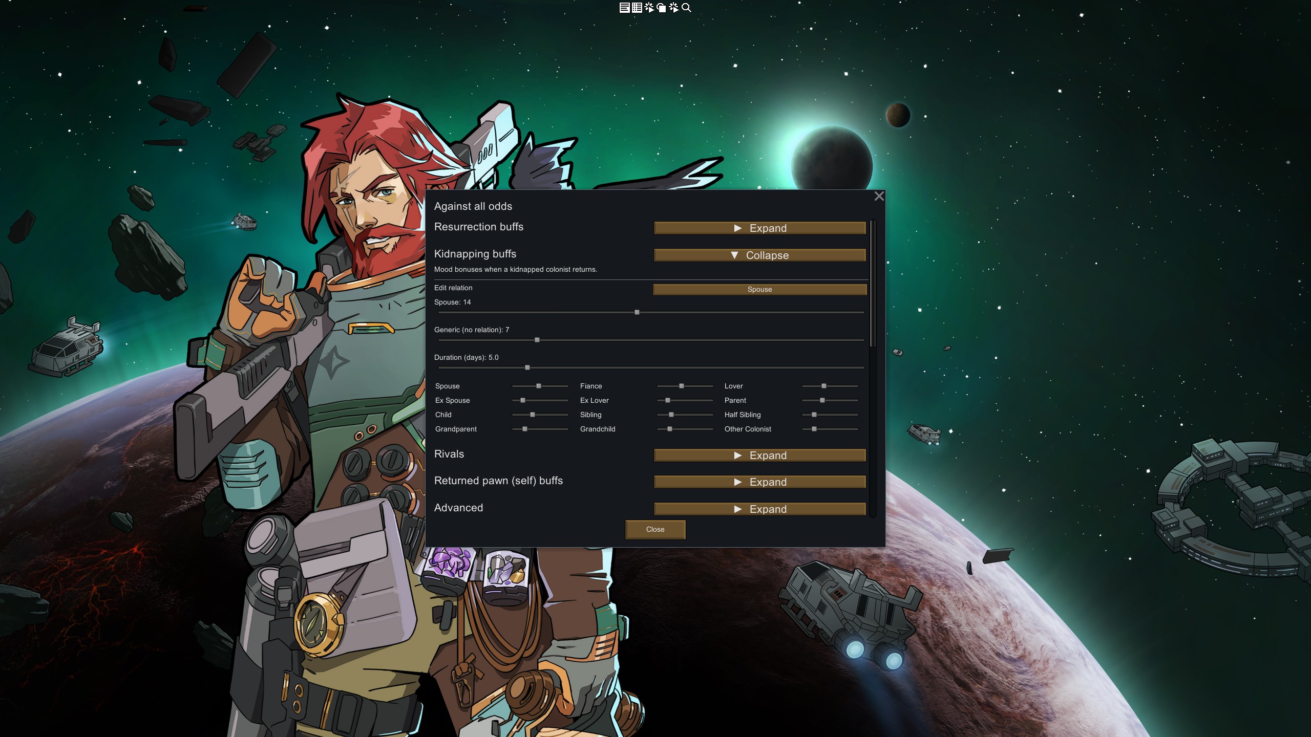Click the 'Grandparent' grid label
This screenshot has height=737, width=1311.
(456, 429)
